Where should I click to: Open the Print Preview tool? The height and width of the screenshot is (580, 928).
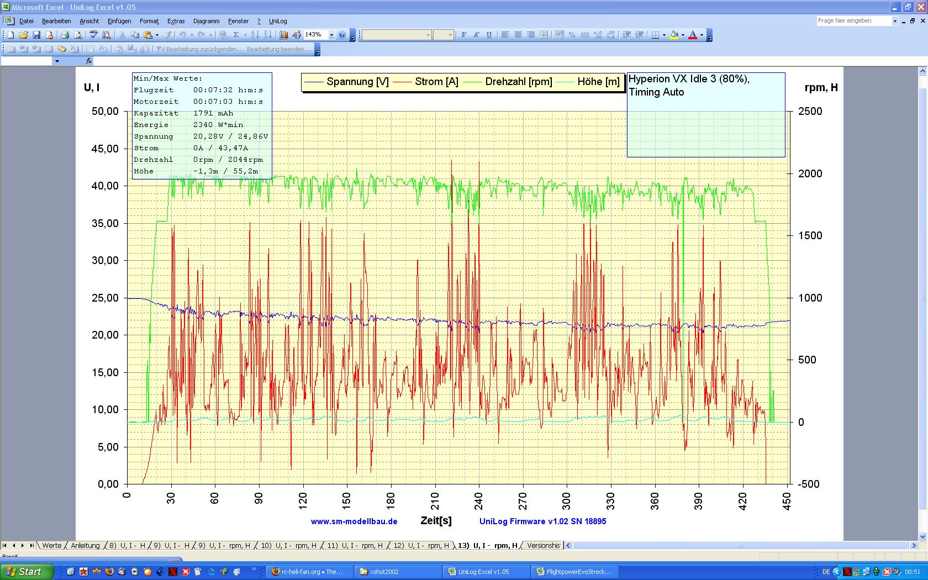coord(78,35)
